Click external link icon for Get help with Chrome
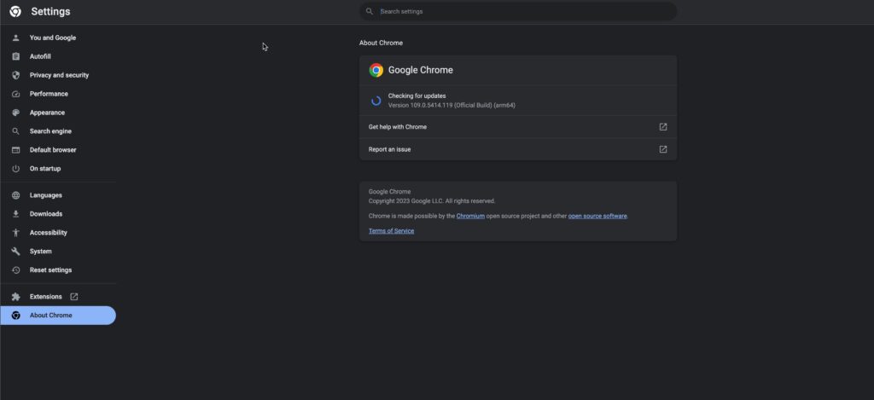Viewport: 874px width, 400px height. pos(662,127)
